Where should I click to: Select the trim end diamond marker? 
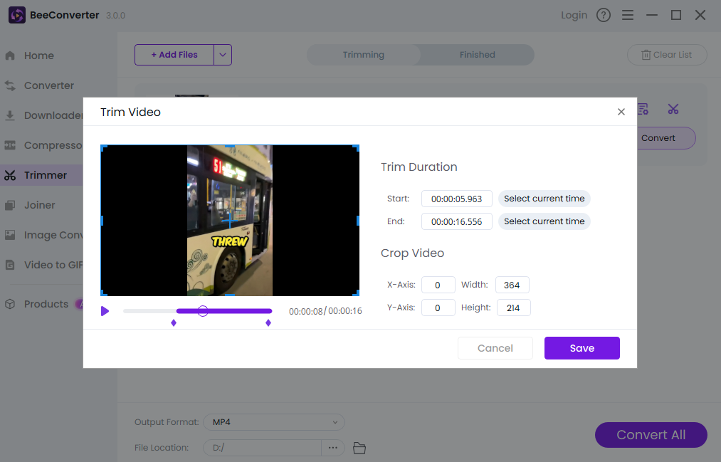[268, 323]
